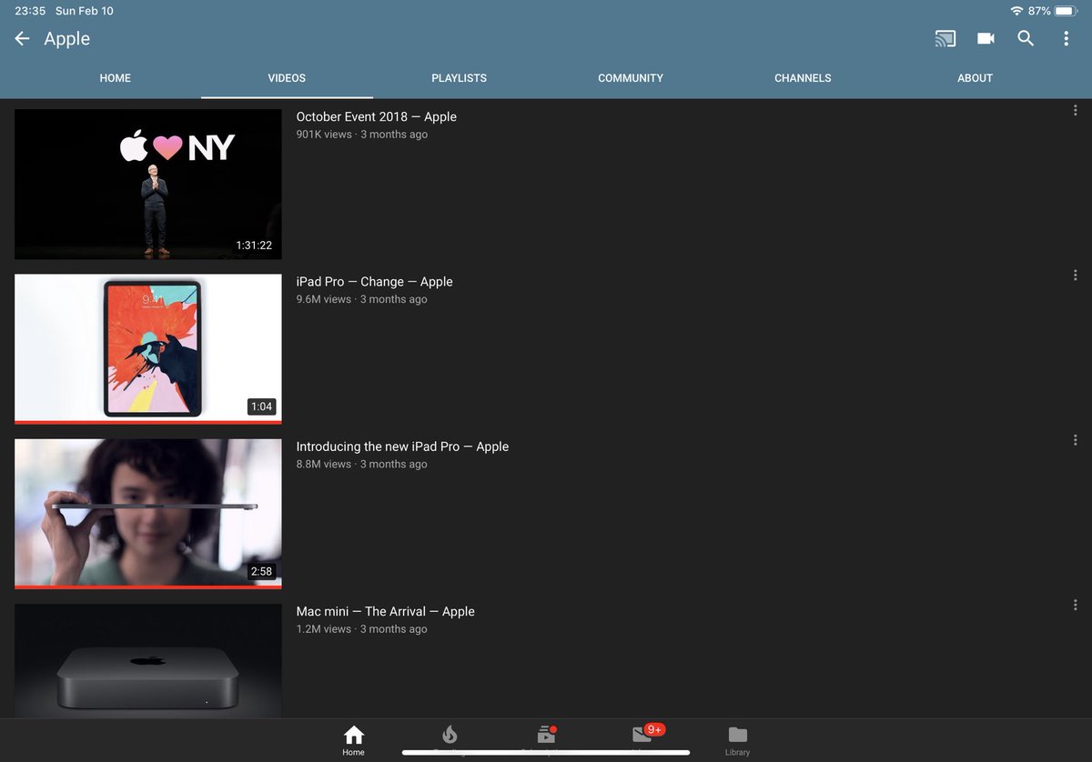Tap the iPad home indicator bar
This screenshot has width=1092, height=762.
[546, 753]
